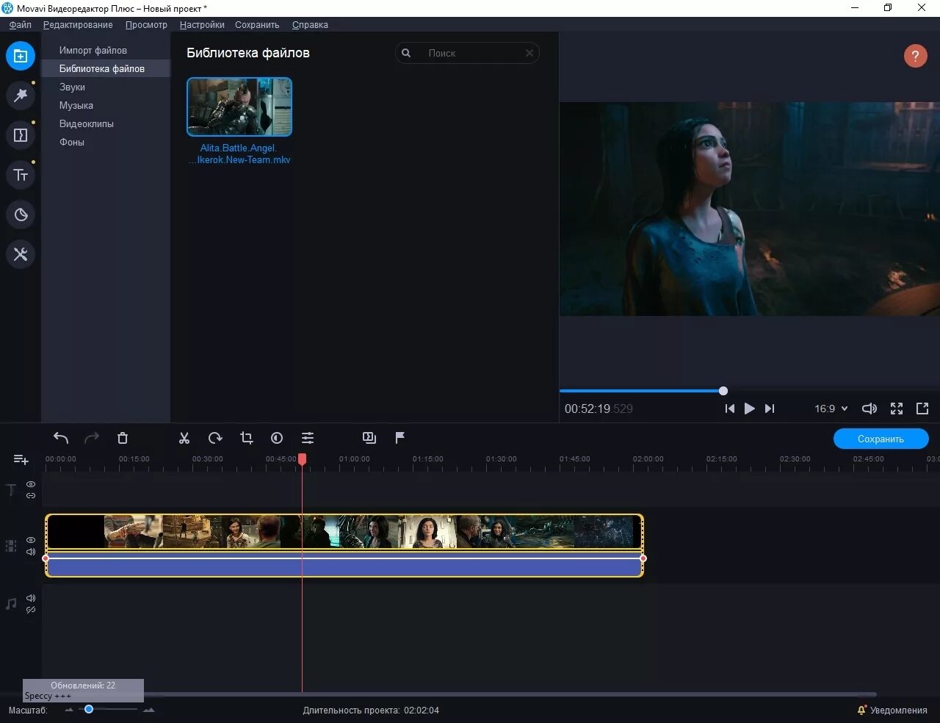
Task: Click the Сохранить button
Action: (x=881, y=438)
